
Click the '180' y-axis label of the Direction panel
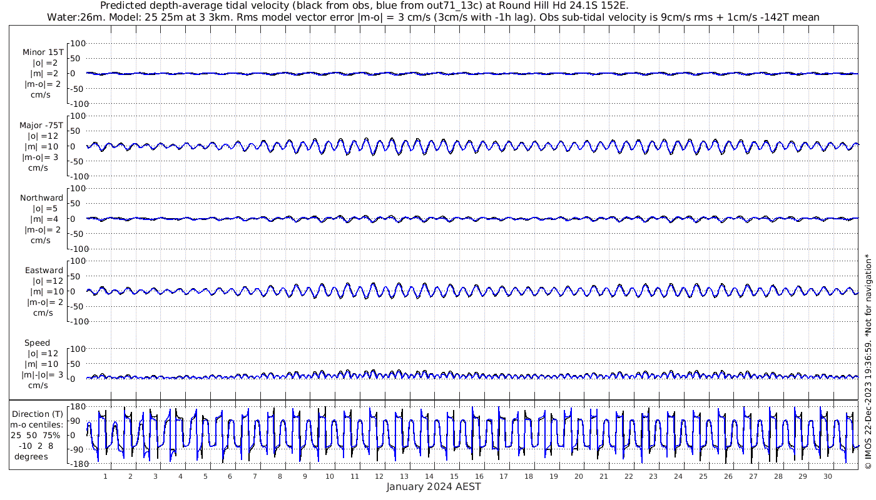(x=78, y=407)
